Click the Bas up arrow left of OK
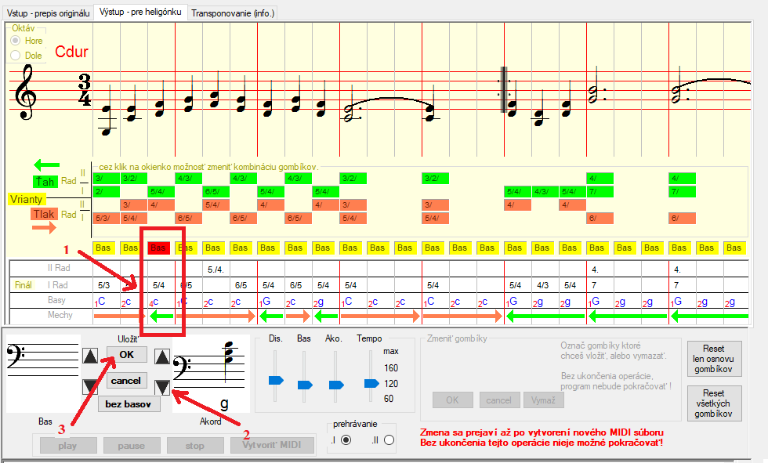 point(91,356)
